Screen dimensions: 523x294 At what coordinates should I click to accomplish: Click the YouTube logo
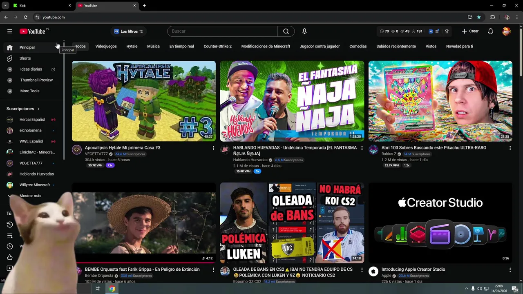32,31
